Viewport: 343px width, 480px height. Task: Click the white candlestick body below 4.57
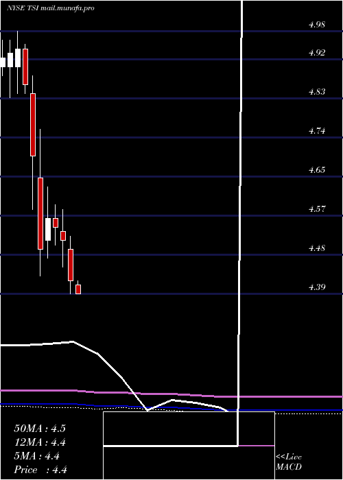tap(48, 229)
